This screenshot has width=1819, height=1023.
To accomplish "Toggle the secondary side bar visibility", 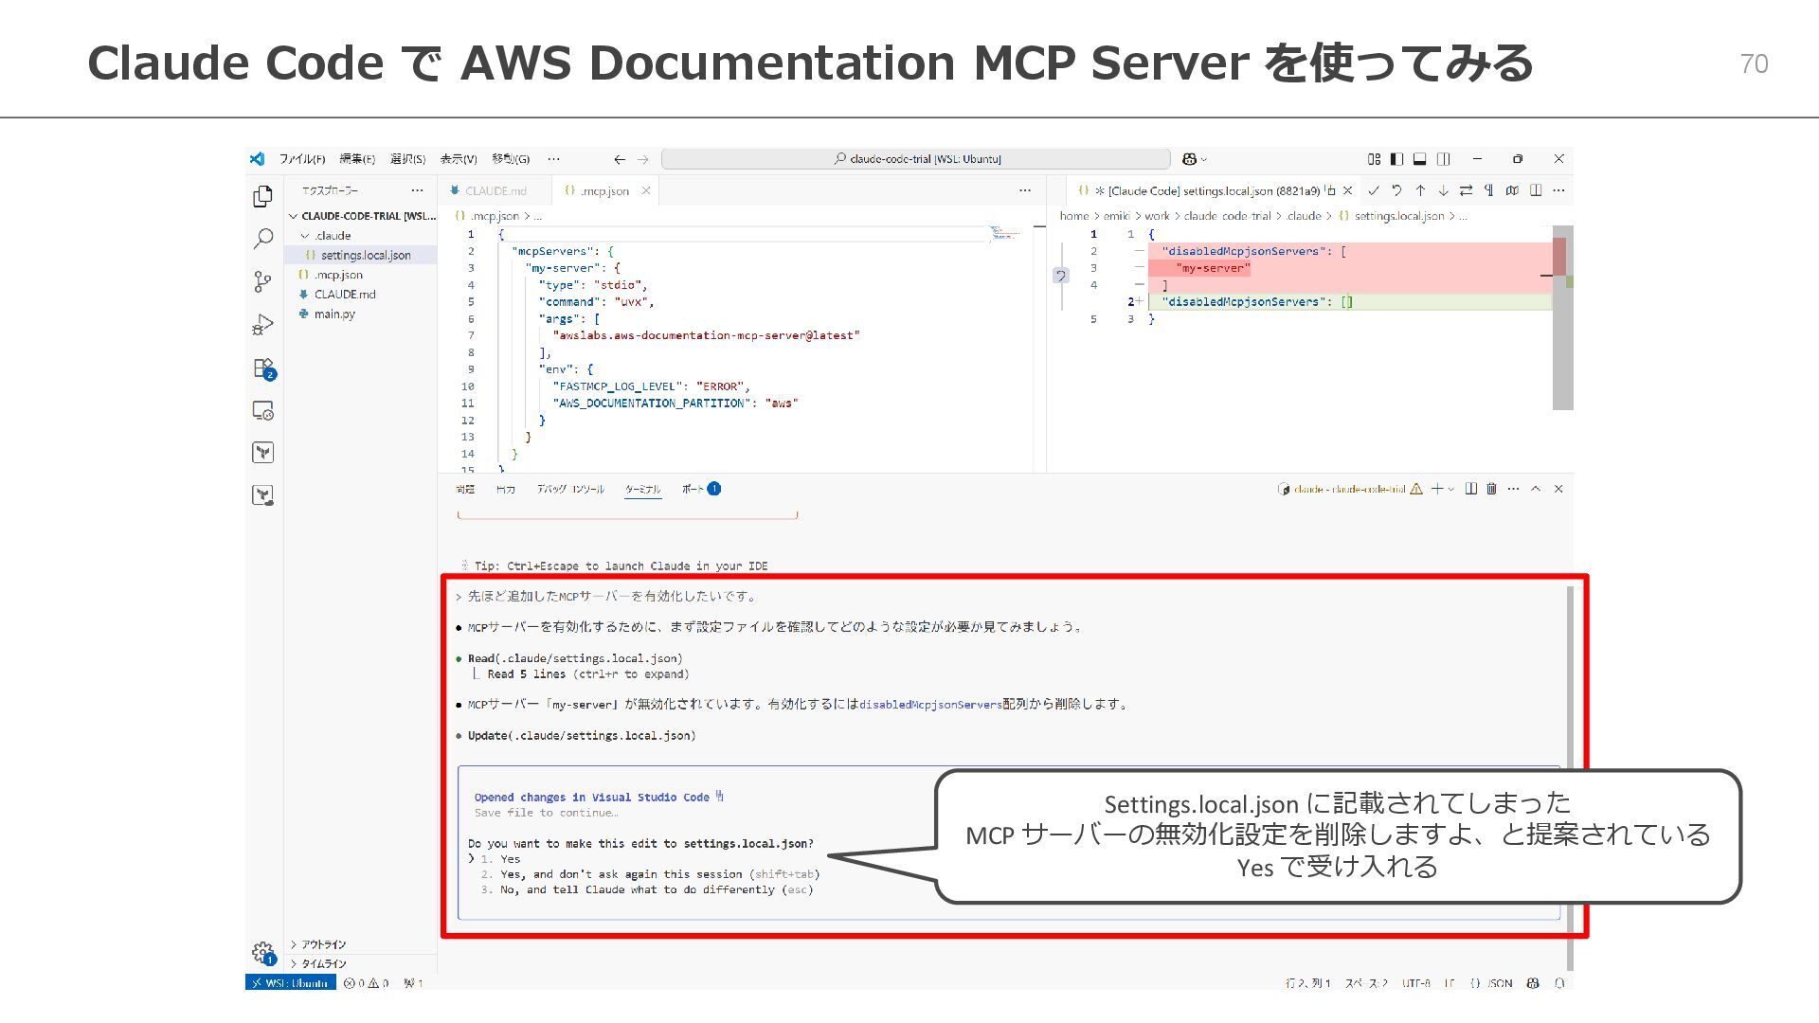I will pyautogui.click(x=1443, y=159).
